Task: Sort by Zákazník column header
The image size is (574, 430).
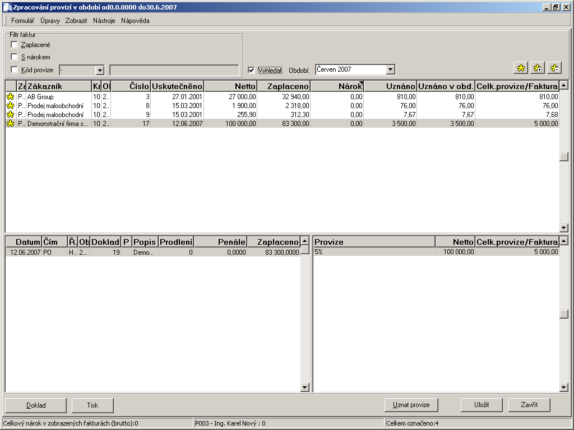Action: [x=58, y=86]
